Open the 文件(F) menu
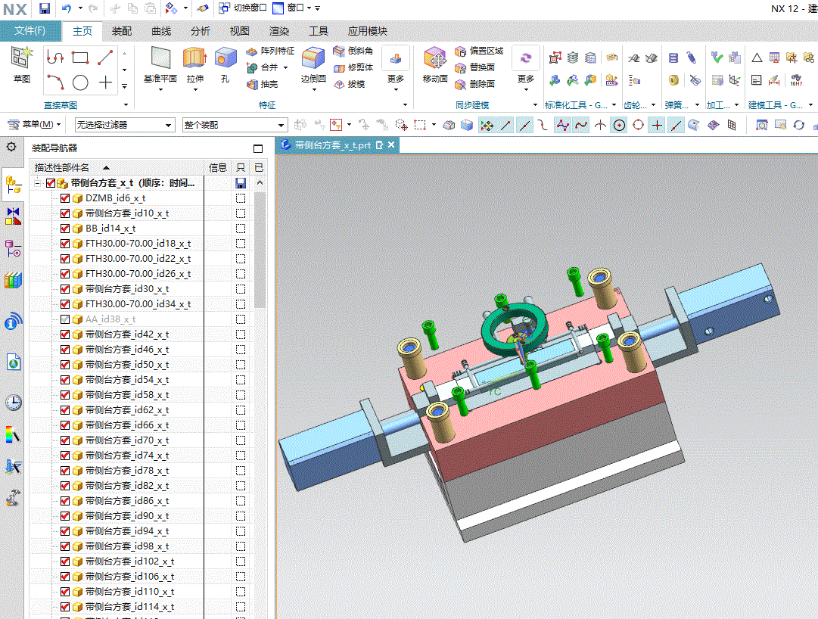 click(x=30, y=31)
